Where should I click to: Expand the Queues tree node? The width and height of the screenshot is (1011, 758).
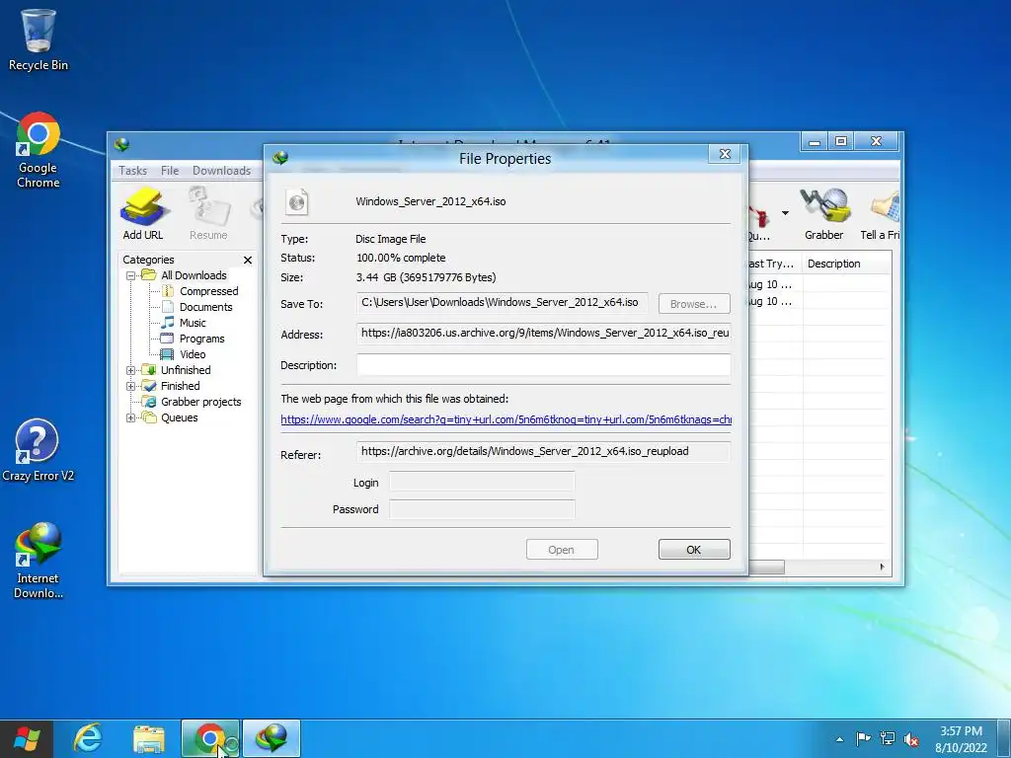coord(131,417)
